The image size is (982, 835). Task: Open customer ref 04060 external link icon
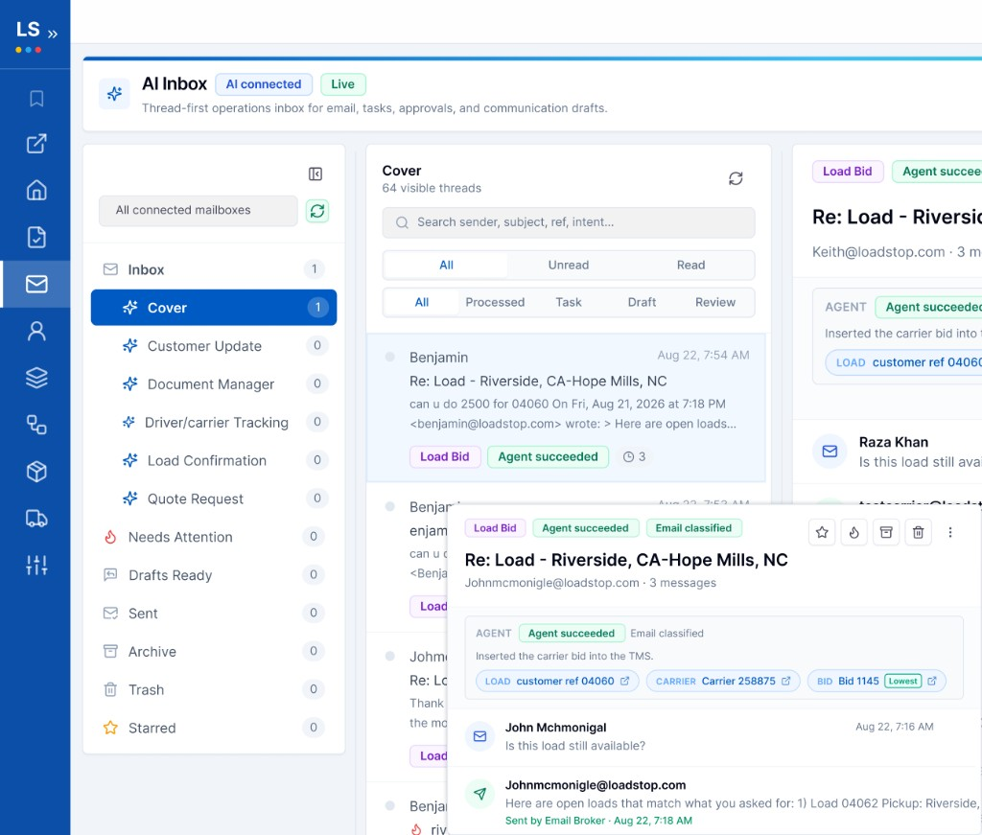coord(624,681)
